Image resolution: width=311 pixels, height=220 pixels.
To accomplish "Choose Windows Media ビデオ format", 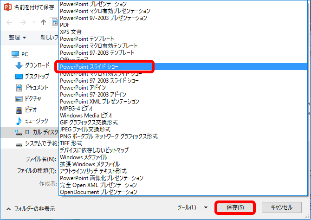I will point(183,115).
